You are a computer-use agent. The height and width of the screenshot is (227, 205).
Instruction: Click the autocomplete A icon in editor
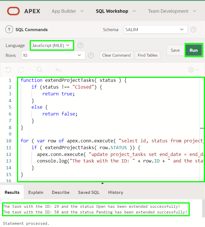tap(58, 70)
